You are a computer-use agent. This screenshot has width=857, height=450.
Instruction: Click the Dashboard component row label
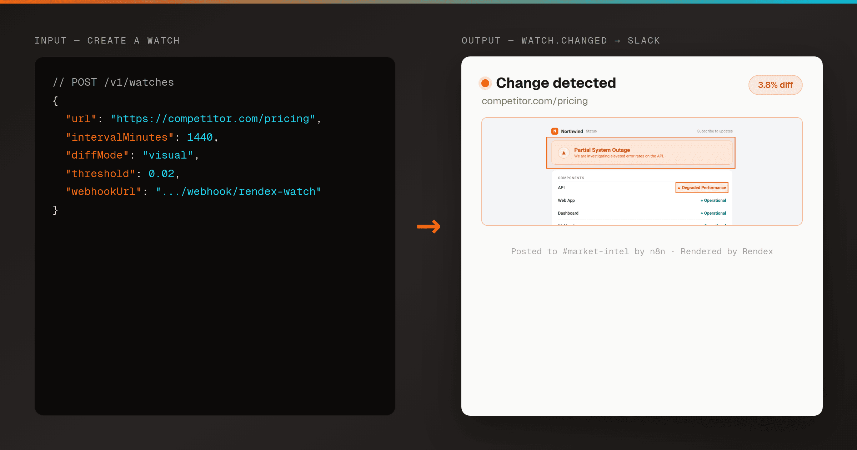tap(568, 213)
